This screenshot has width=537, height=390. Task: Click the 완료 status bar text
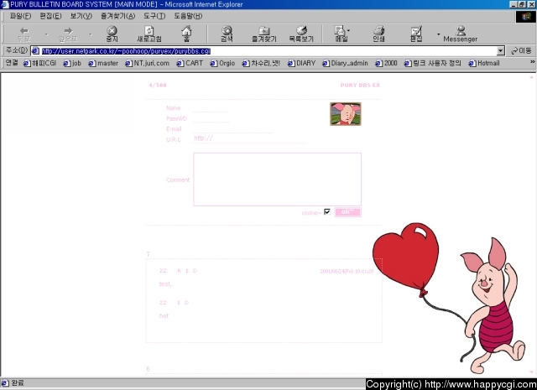click(18, 382)
